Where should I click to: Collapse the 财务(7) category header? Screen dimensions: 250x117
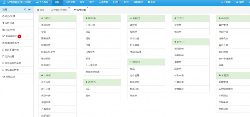[x=191, y=42]
